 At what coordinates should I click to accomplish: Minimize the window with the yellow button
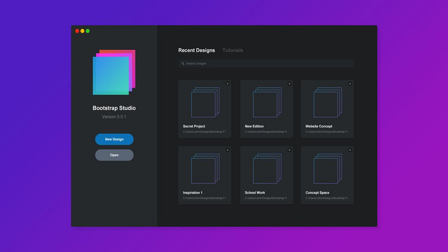pyautogui.click(x=82, y=31)
